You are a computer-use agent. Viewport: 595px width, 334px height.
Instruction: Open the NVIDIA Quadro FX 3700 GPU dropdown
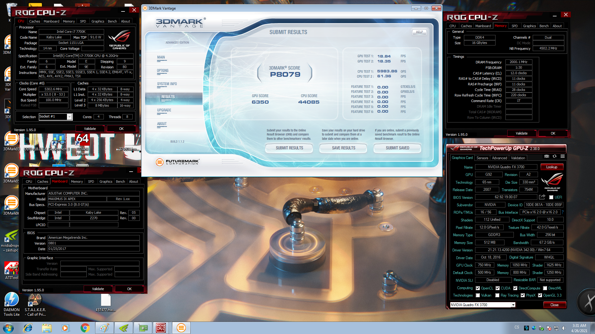pos(513,305)
